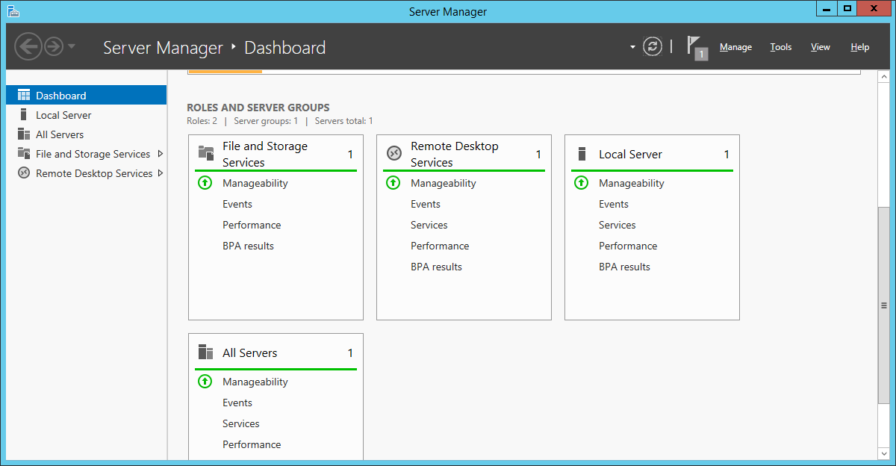Image resolution: width=896 pixels, height=466 pixels.
Task: Open Events in Remote Desktop Services tile
Action: click(x=426, y=204)
